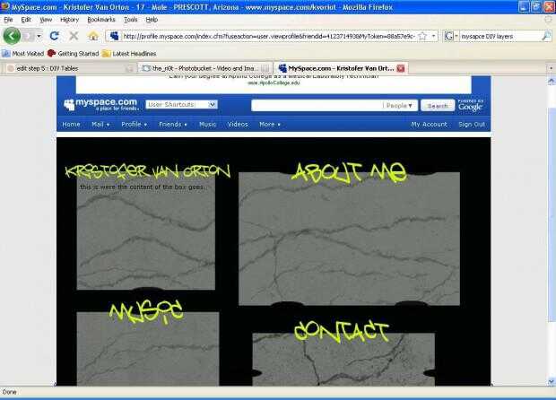Click the vertical scrollbar up arrow
556x400 pixels.
pos(551,82)
